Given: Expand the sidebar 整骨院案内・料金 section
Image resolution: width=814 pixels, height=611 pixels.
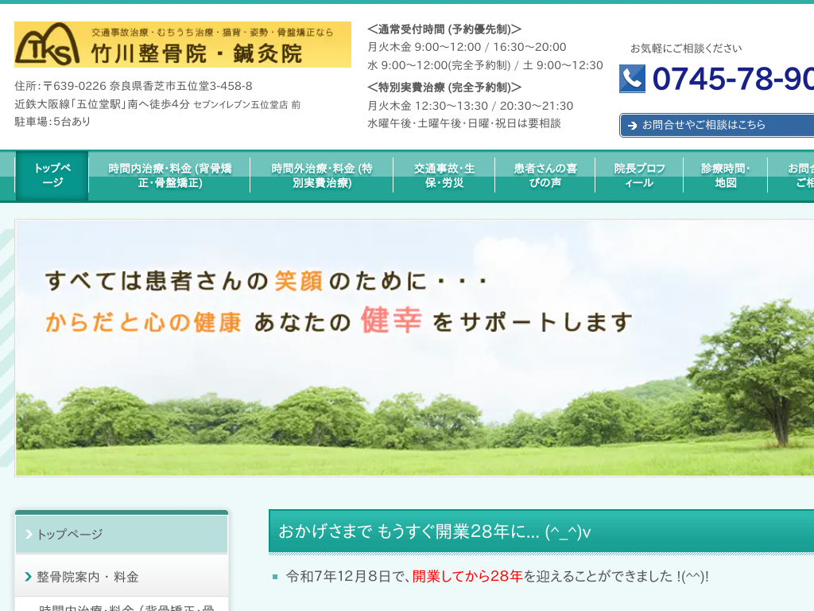Looking at the screenshot, I should point(122,577).
